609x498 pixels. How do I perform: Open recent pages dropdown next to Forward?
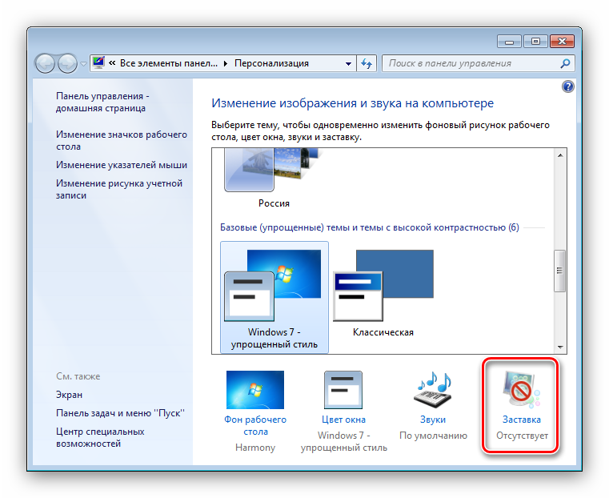coord(83,64)
